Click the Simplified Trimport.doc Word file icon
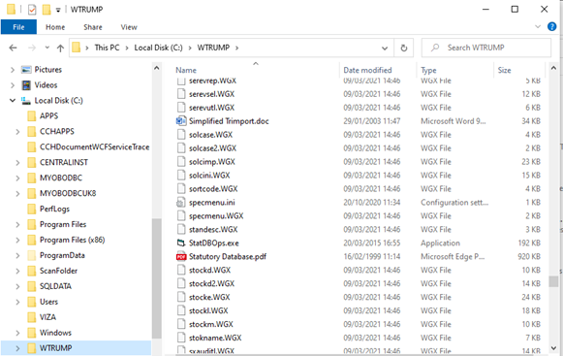The width and height of the screenshot is (563, 356). 181,121
